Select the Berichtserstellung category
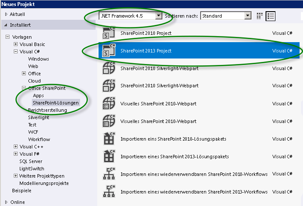Screen dimensions: 303x206 point(47,110)
